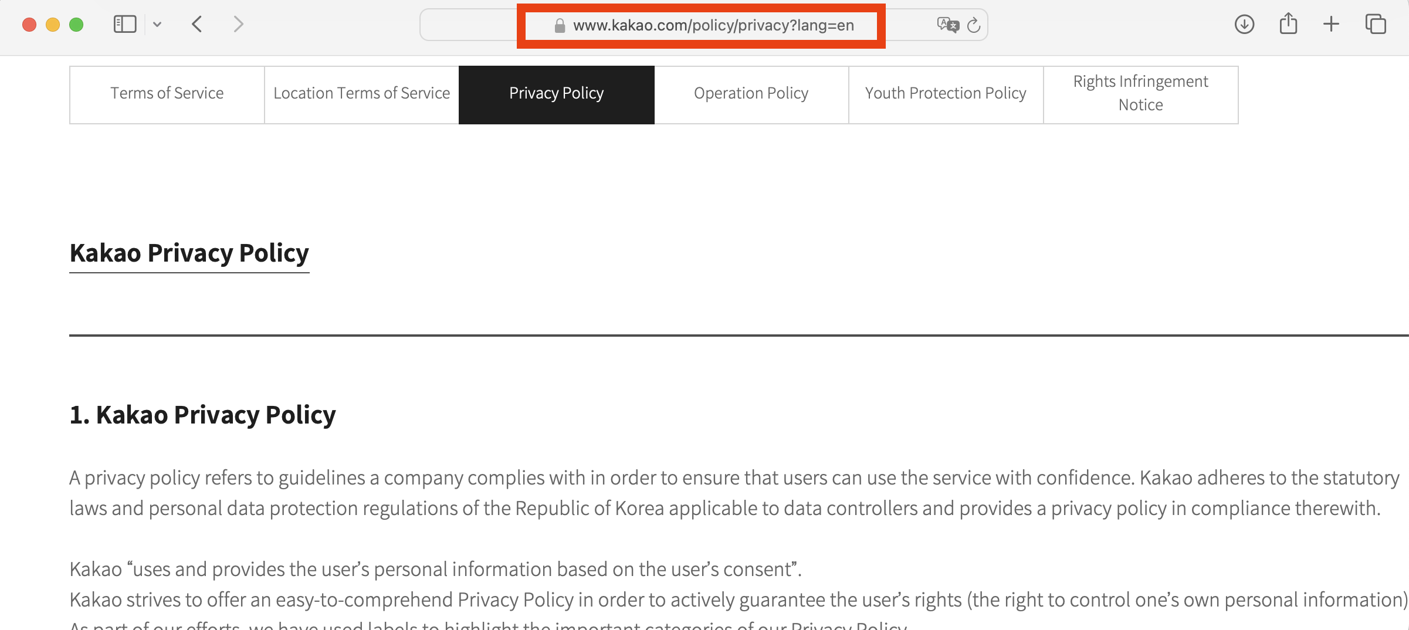Go forward to the next page
1409x630 pixels.
pos(238,25)
